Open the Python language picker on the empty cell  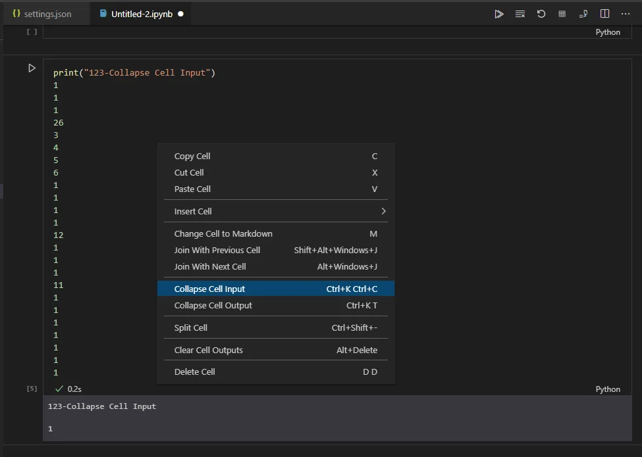coord(607,32)
